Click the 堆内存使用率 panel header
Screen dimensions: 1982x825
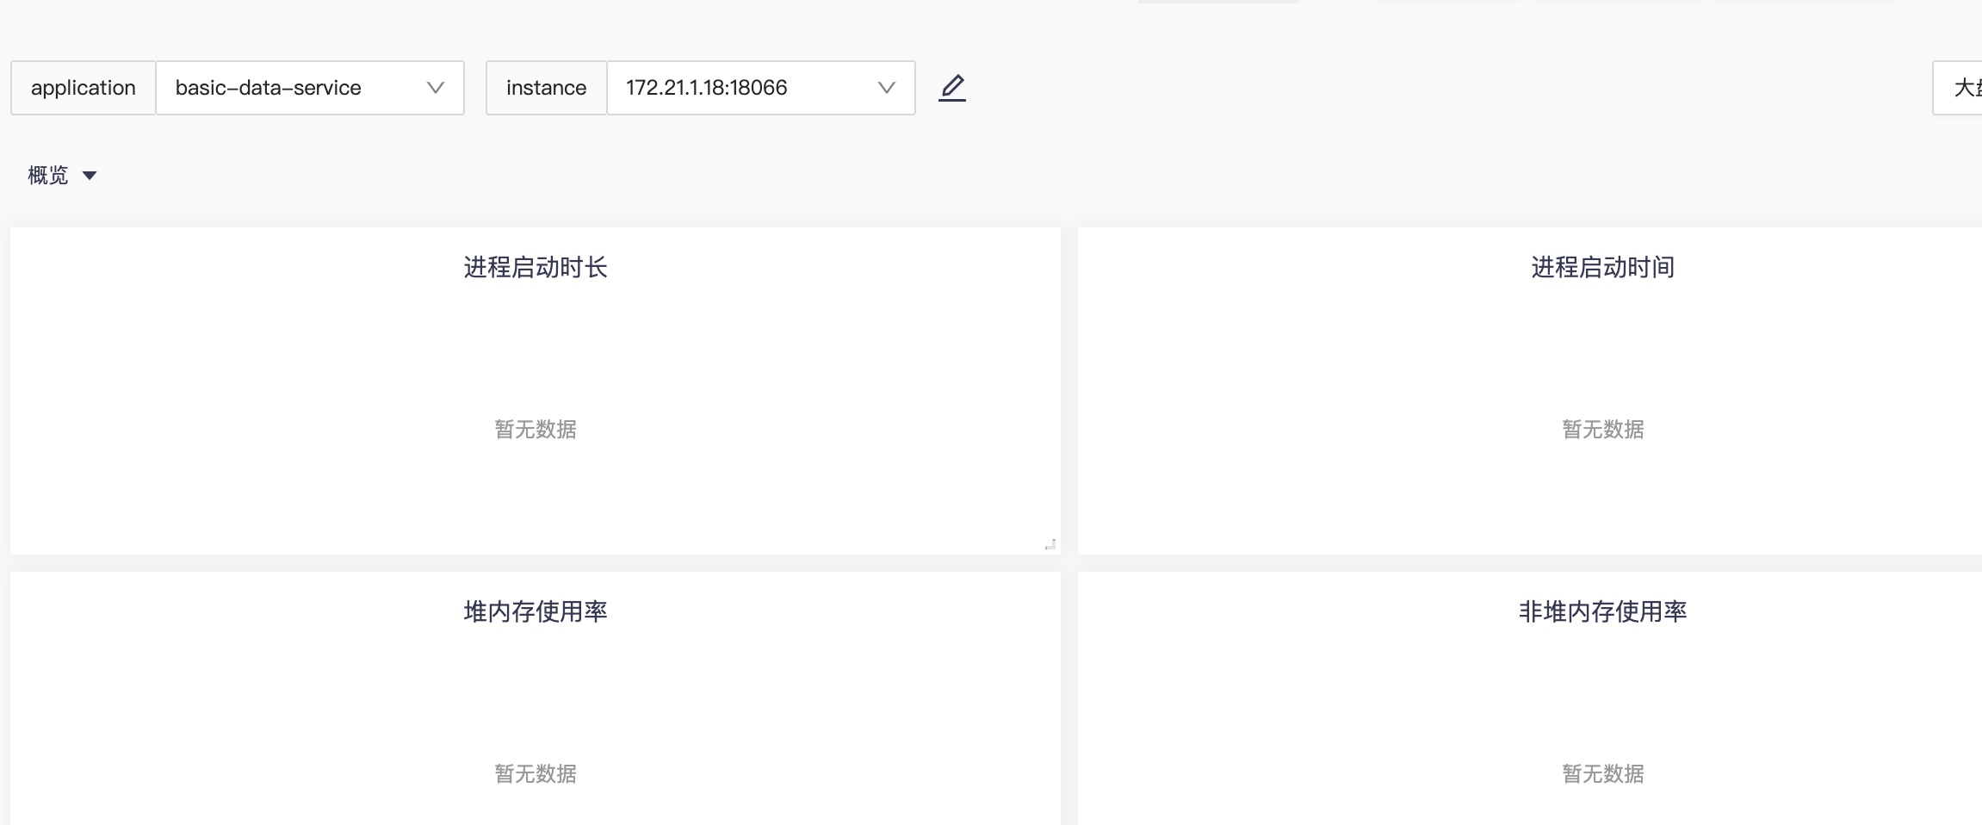tap(536, 611)
